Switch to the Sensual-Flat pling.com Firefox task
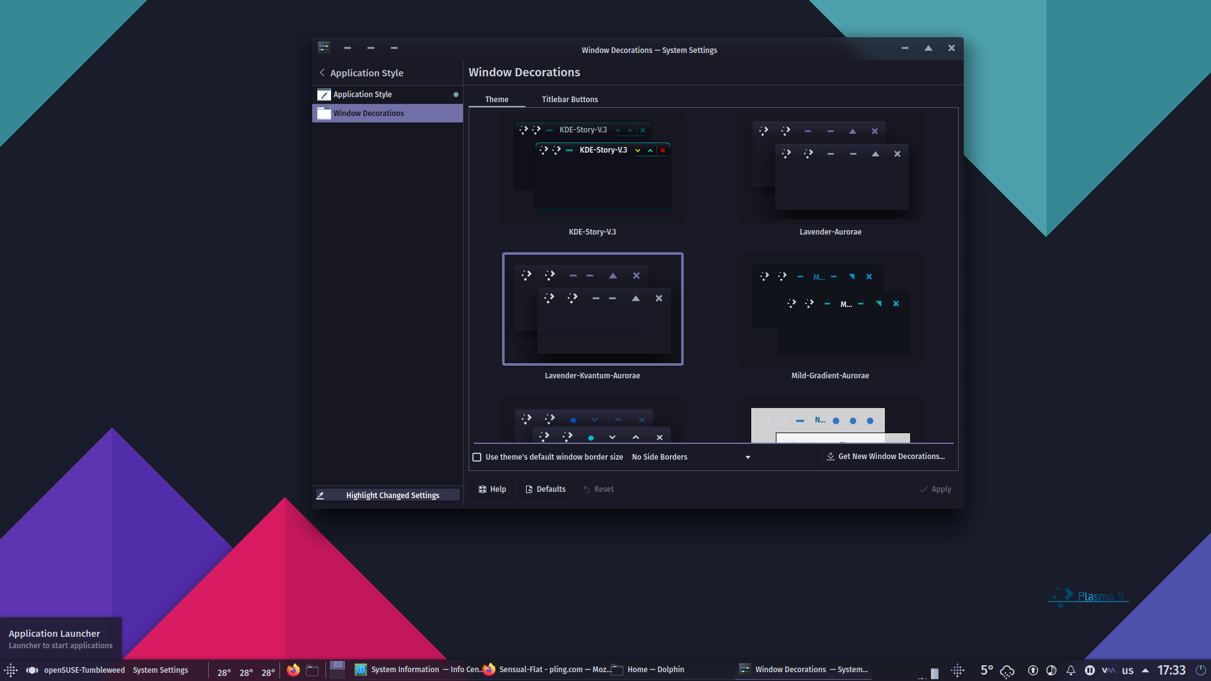This screenshot has width=1211, height=681. (x=546, y=670)
